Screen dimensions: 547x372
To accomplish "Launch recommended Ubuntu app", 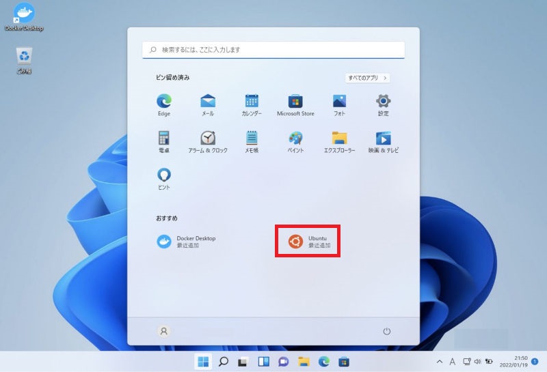I will [309, 242].
